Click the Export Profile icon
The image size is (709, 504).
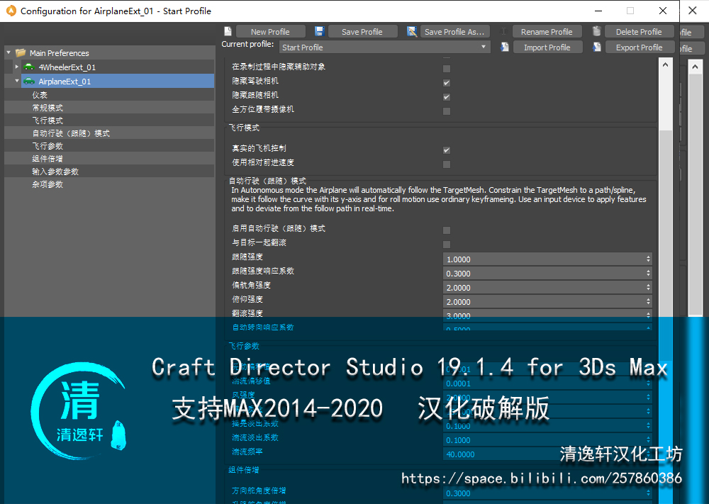597,47
